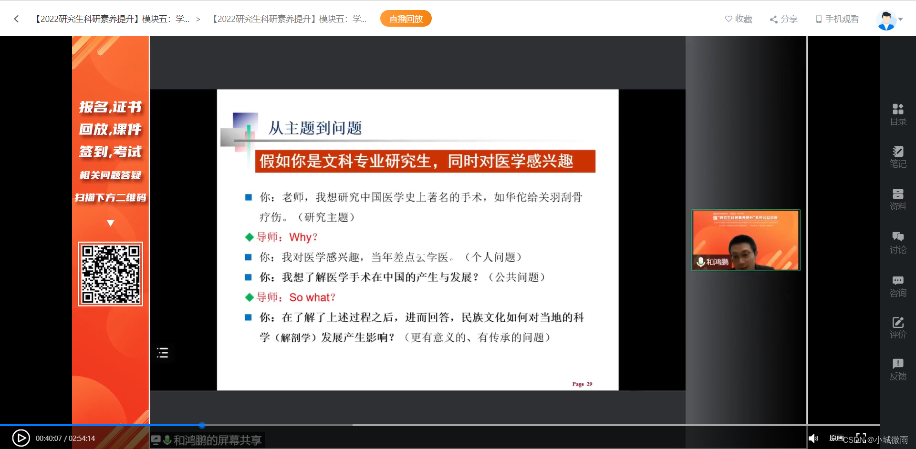Click the slide title 从主题到问题
The height and width of the screenshot is (449, 916).
click(x=315, y=128)
